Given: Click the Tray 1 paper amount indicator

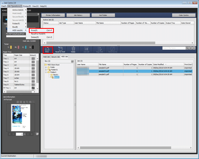Looking at the screenshot, I should [x=33, y=59].
